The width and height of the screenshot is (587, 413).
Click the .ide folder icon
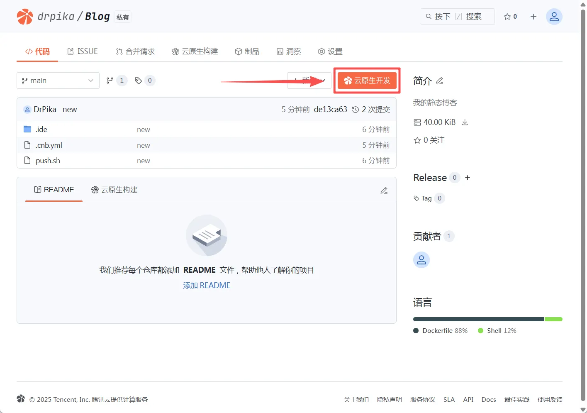(x=27, y=129)
